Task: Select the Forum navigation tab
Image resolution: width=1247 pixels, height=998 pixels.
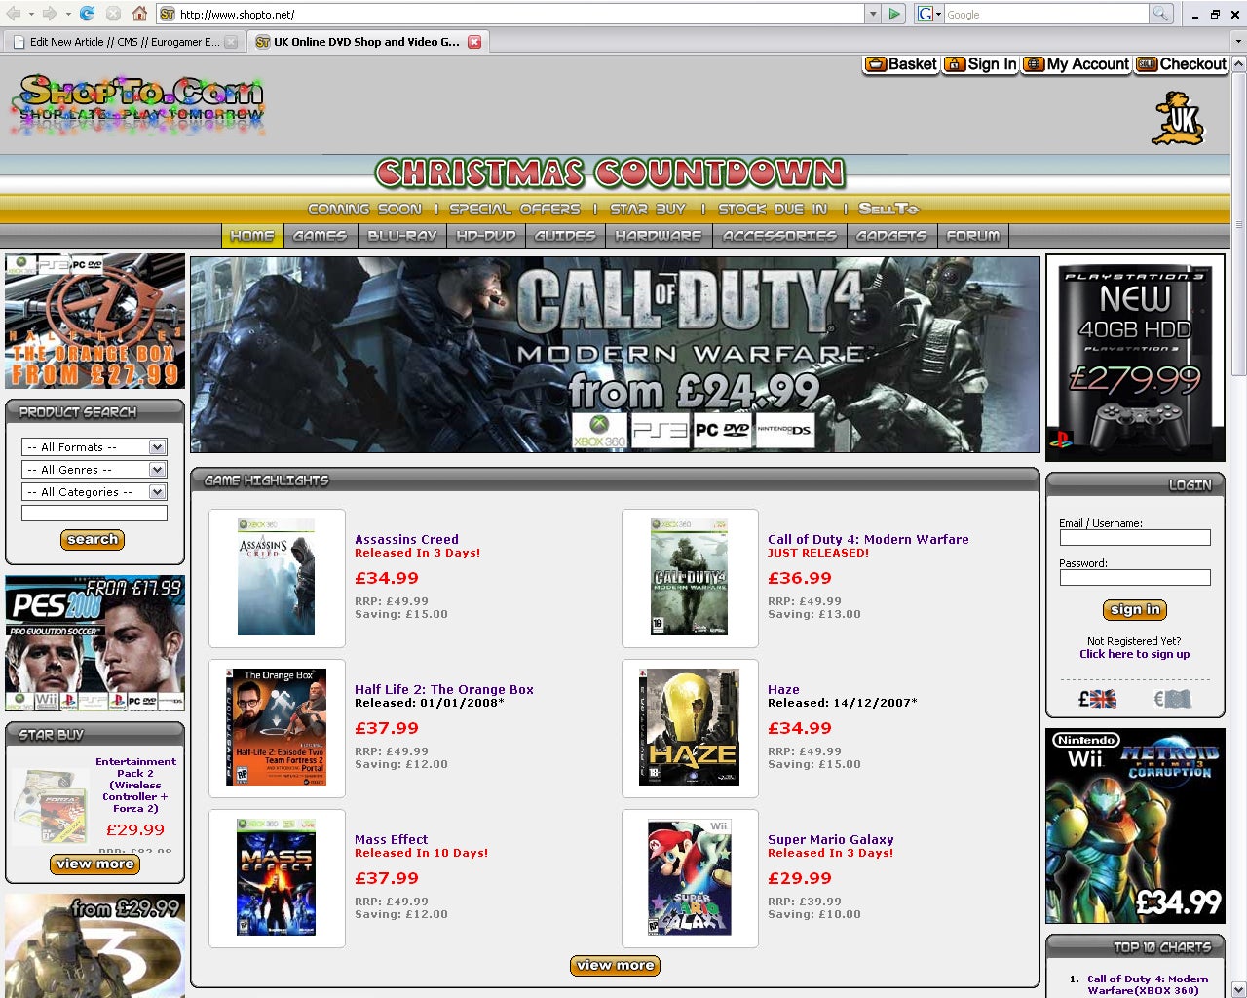Action: pos(972,236)
